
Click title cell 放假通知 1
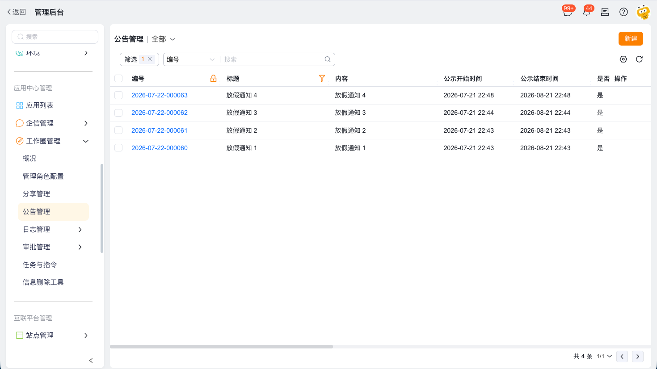(x=242, y=148)
